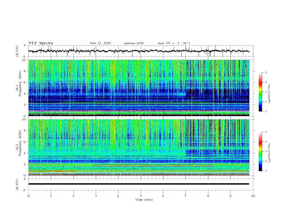Click the ch.1 colorbar 'log(PSD)(V²/Hz)' label
Viewport: 285px width, 220px height.
coord(270,94)
